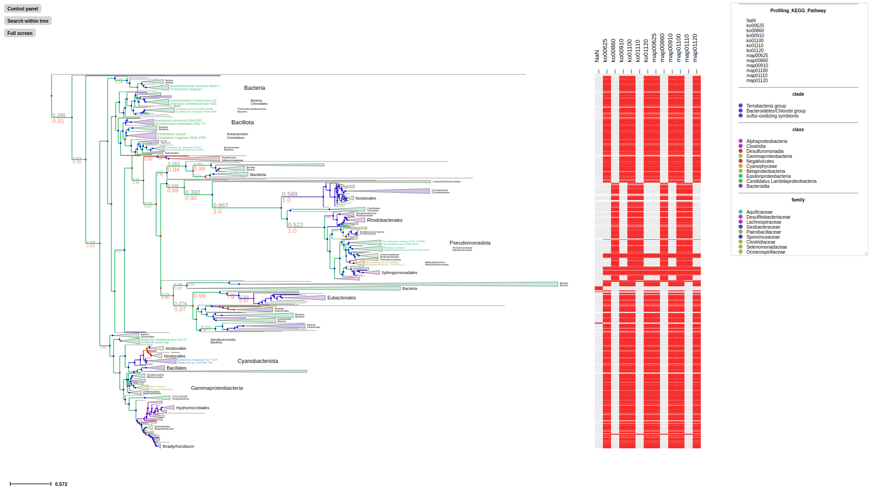Click the ko00910 heatmap column header
Viewport: 871px width, 490px height.
(x=621, y=50)
